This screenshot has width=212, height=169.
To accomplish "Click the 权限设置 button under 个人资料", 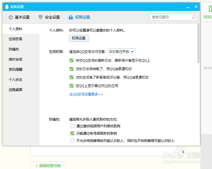I will tap(79, 38).
